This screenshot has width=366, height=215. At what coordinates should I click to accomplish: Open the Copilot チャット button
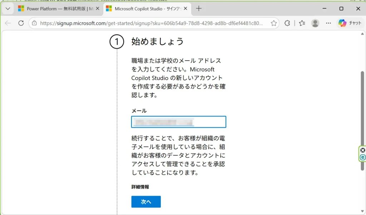coord(350,23)
